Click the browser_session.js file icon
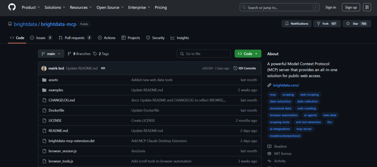Viewport: 377px width, 167px height. click(44, 151)
